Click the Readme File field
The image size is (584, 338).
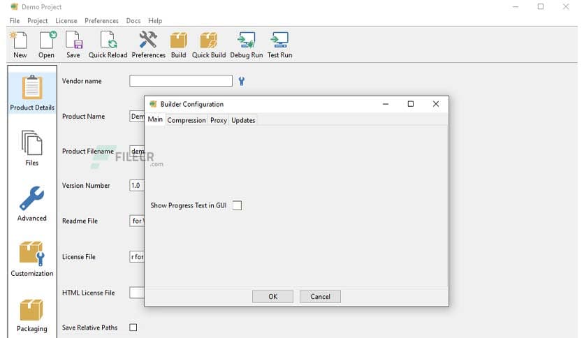(x=137, y=221)
